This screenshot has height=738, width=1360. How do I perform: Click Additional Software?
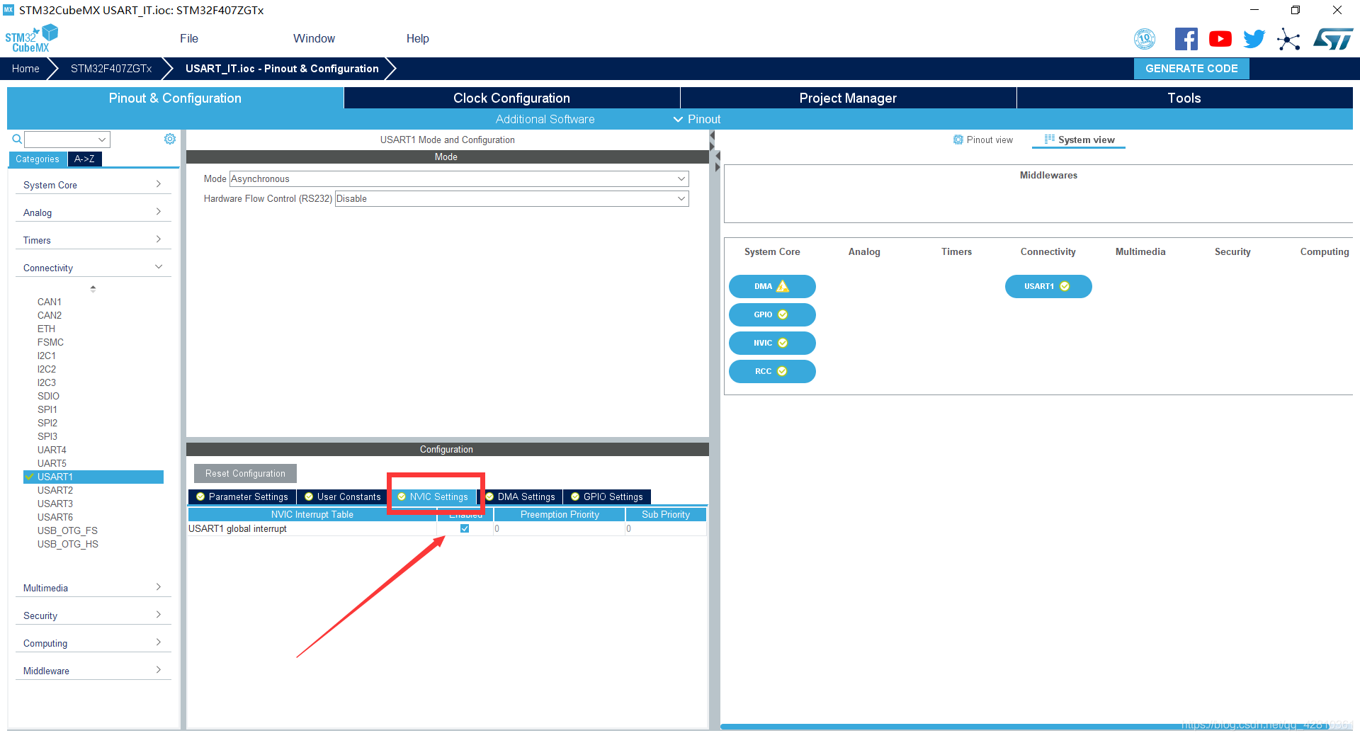(545, 119)
